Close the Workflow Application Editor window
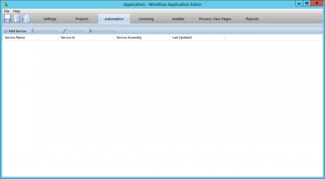 point(317,3)
